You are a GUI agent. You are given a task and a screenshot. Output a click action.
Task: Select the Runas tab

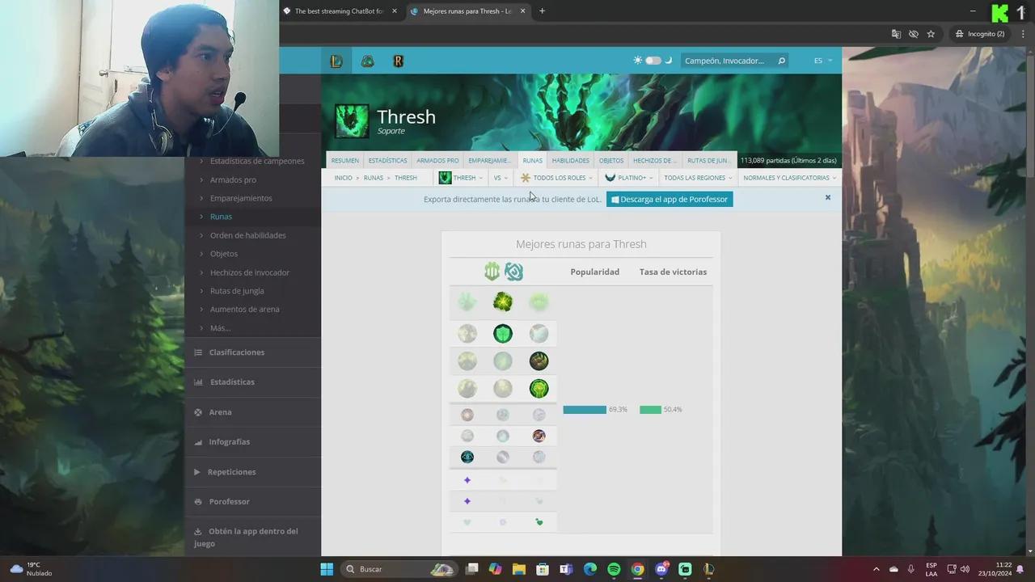click(532, 160)
